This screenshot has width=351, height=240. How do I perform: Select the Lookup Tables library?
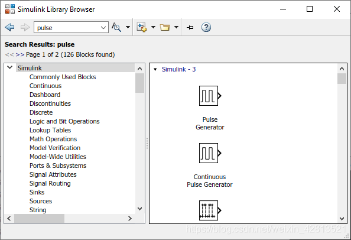[x=50, y=130]
